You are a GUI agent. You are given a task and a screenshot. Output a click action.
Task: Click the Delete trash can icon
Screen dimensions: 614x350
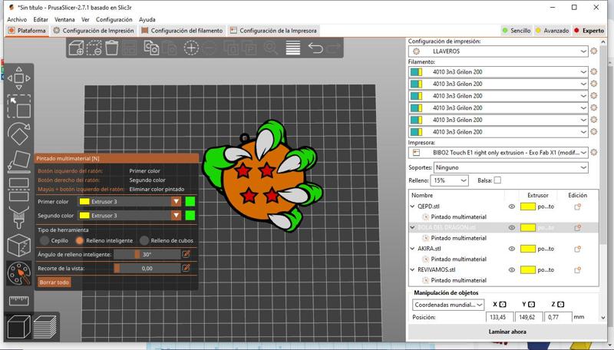(x=112, y=48)
